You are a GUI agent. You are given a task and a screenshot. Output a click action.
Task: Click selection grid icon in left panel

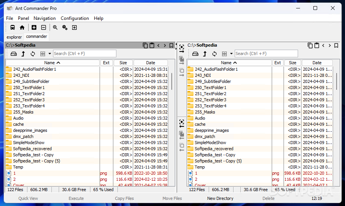pos(43,54)
